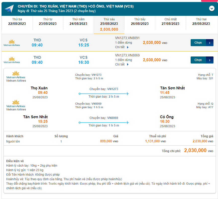The height and width of the screenshot is (199, 218).
Task: Click Vietnam Airlines logo in VN1273 segment details
Action: click(x=16, y=75)
